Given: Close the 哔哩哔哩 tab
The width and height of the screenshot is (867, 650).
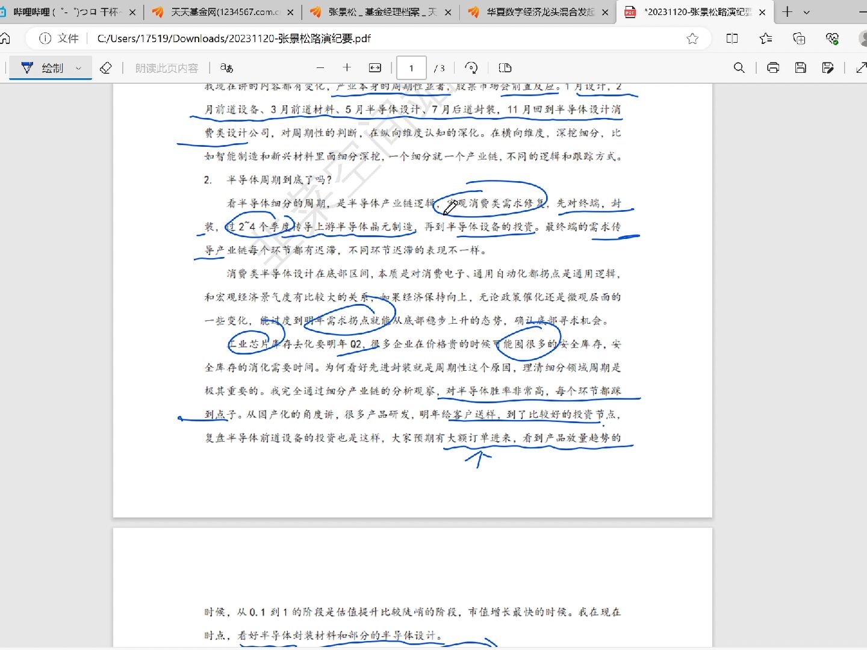Looking at the screenshot, I should coord(132,12).
